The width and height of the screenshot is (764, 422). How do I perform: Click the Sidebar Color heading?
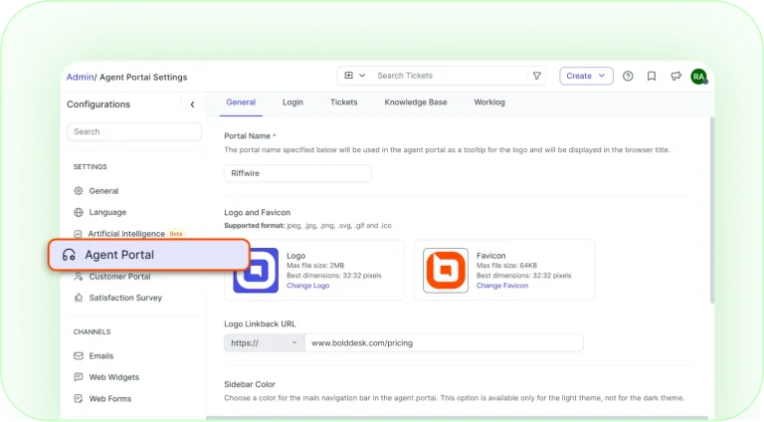click(x=250, y=384)
